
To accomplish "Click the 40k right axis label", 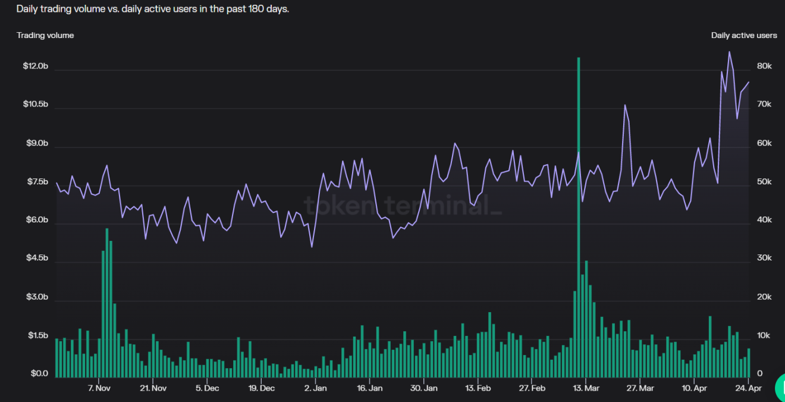I will tap(764, 220).
